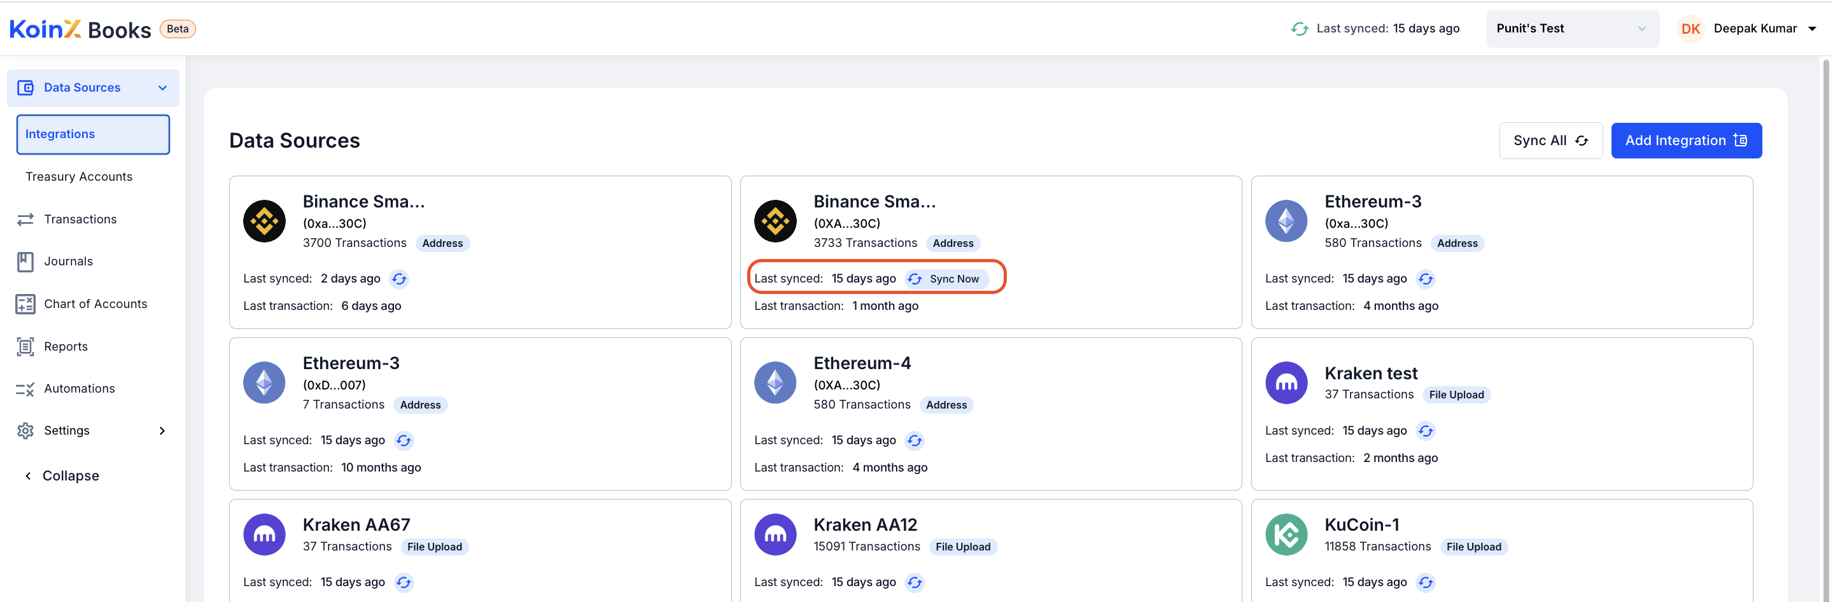Click the Chart of Accounts calculator icon

[x=25, y=304]
